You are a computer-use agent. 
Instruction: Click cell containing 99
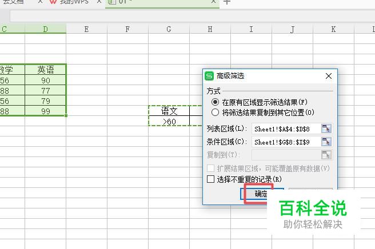coord(45,111)
